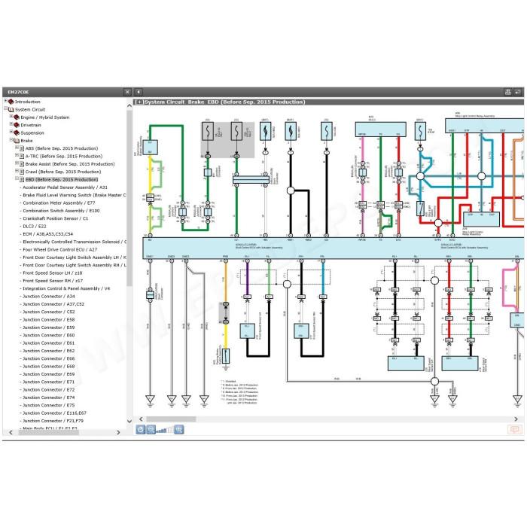Image resolution: width=527 pixels, height=527 pixels.
Task: Click the Introduction book icon
Action: 11,102
